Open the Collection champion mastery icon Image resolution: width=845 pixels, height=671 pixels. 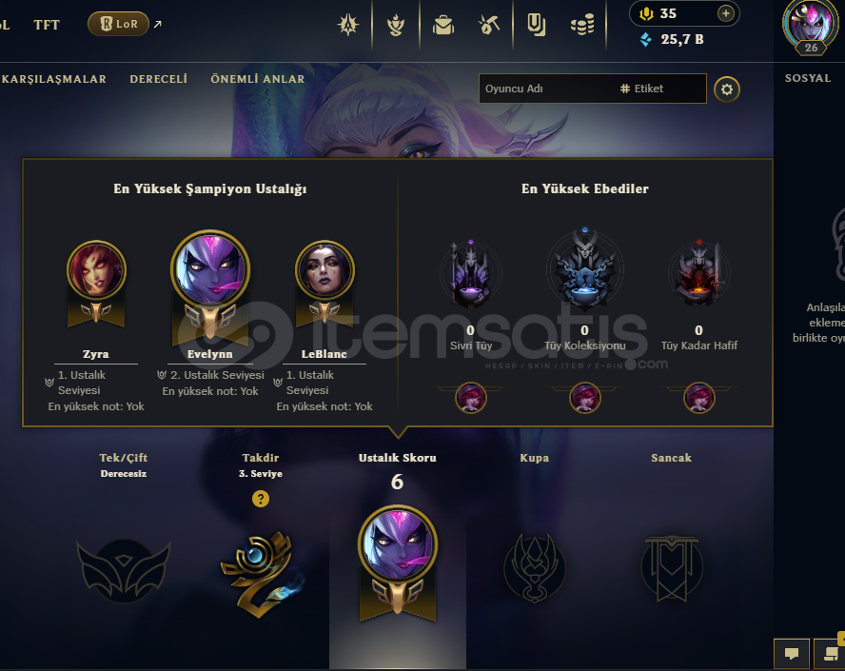396,25
